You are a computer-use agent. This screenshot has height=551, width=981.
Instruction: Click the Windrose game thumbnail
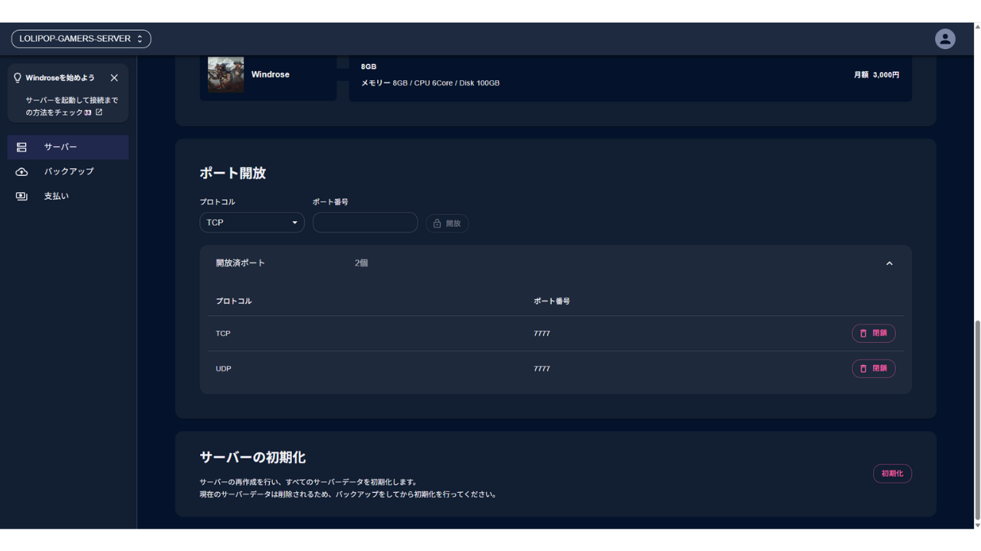click(226, 74)
